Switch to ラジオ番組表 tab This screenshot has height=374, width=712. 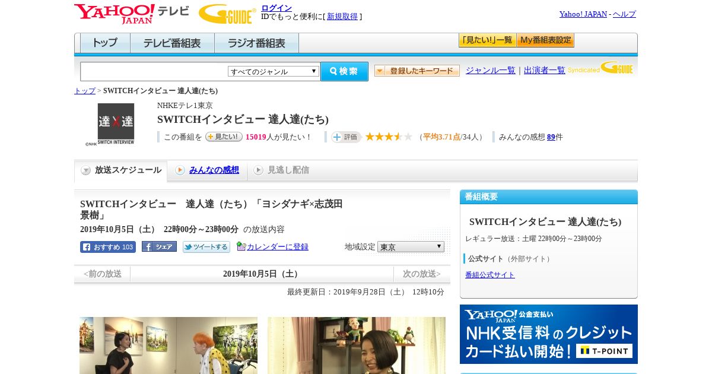(256, 43)
